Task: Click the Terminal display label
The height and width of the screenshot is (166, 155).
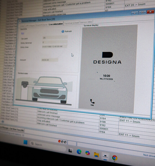Action: click(x=91, y=25)
